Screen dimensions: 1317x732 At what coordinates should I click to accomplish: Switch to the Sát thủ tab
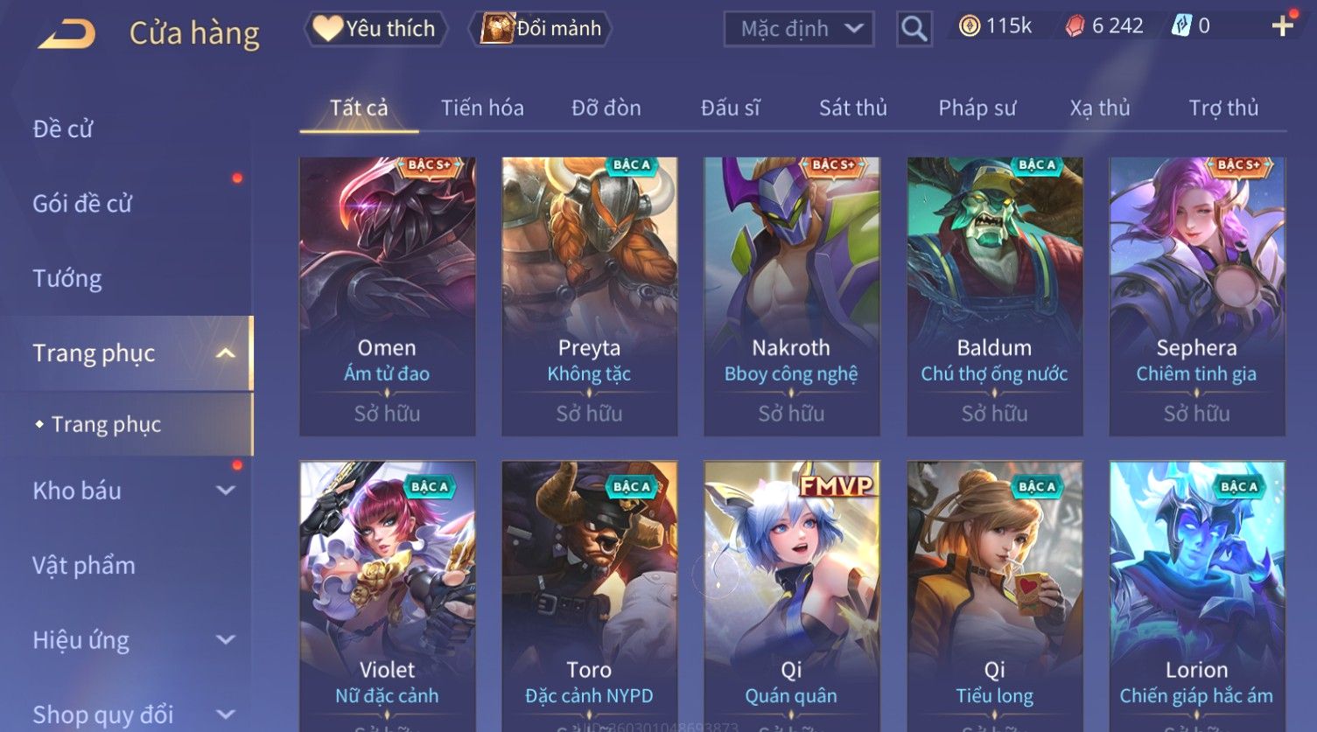pyautogui.click(x=853, y=108)
